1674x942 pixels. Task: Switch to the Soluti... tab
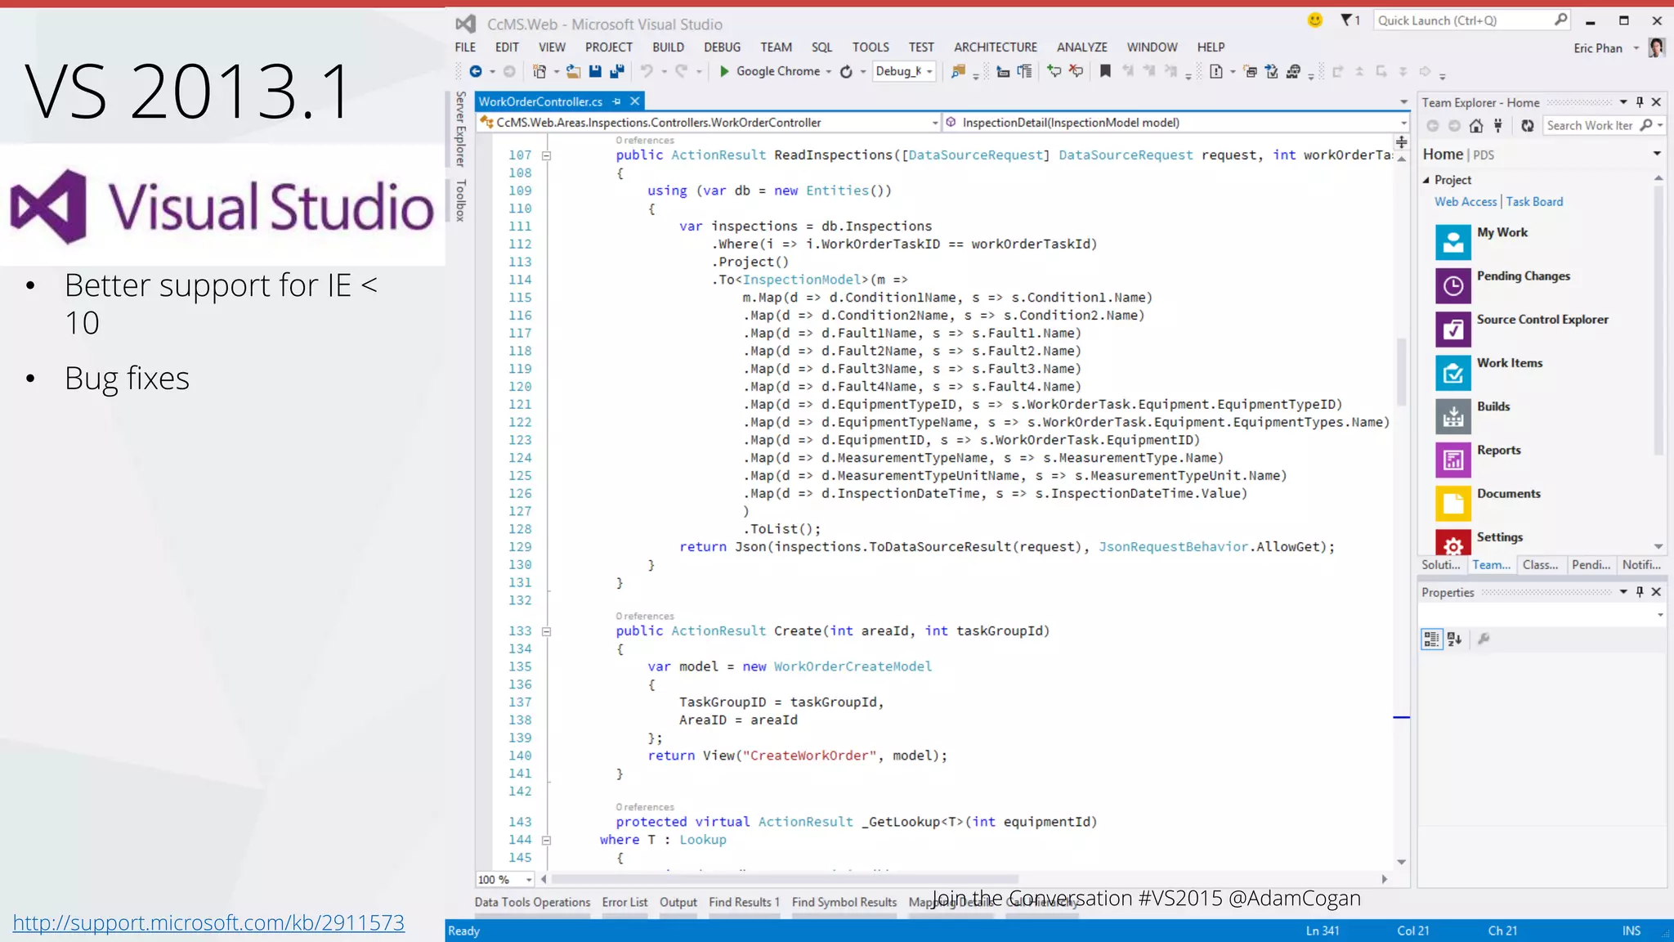pos(1441,565)
